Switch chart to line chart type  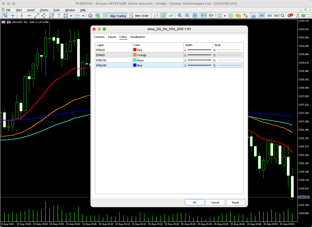(x=171, y=16)
